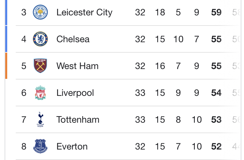Click the Everton club crest
244x160 pixels.
click(40, 146)
